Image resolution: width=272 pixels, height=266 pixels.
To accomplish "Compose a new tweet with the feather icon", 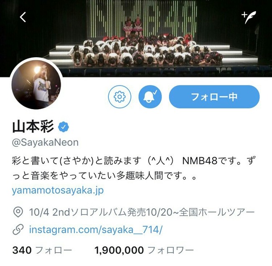I will pos(249,17).
